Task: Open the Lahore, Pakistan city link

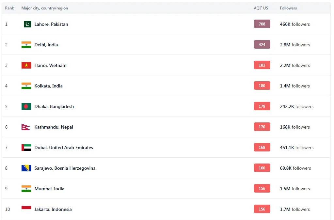Action: tap(51, 24)
